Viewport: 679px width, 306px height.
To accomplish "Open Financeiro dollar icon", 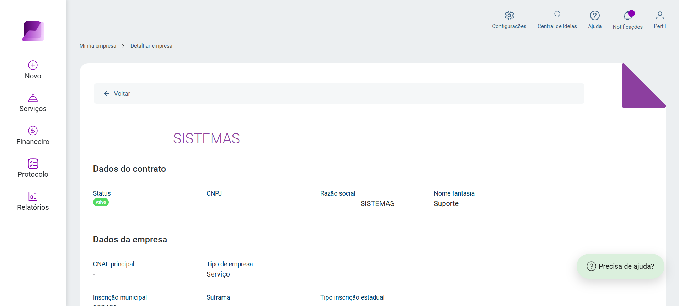I will 33,131.
